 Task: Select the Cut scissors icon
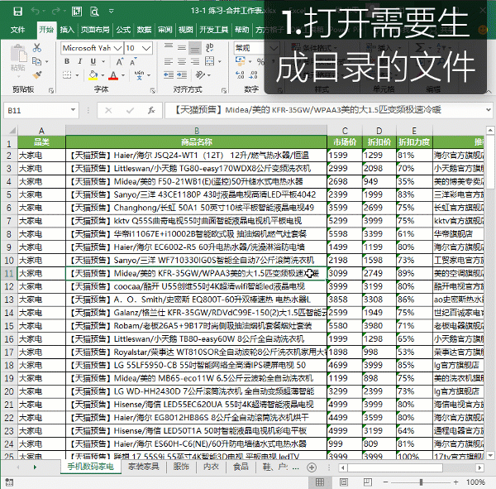(x=37, y=48)
